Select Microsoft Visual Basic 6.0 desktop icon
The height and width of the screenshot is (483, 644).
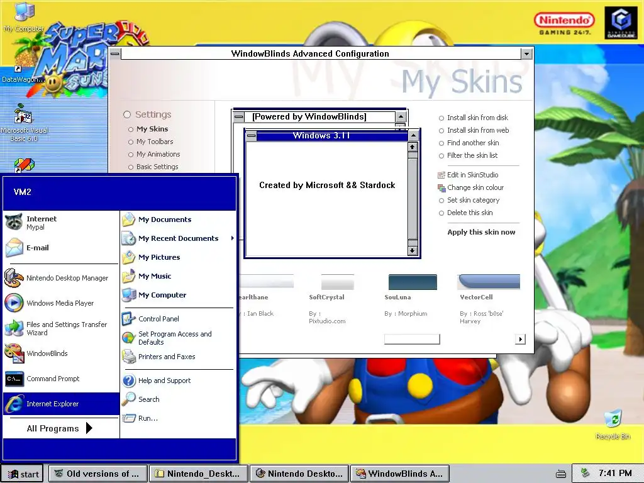coord(24,123)
